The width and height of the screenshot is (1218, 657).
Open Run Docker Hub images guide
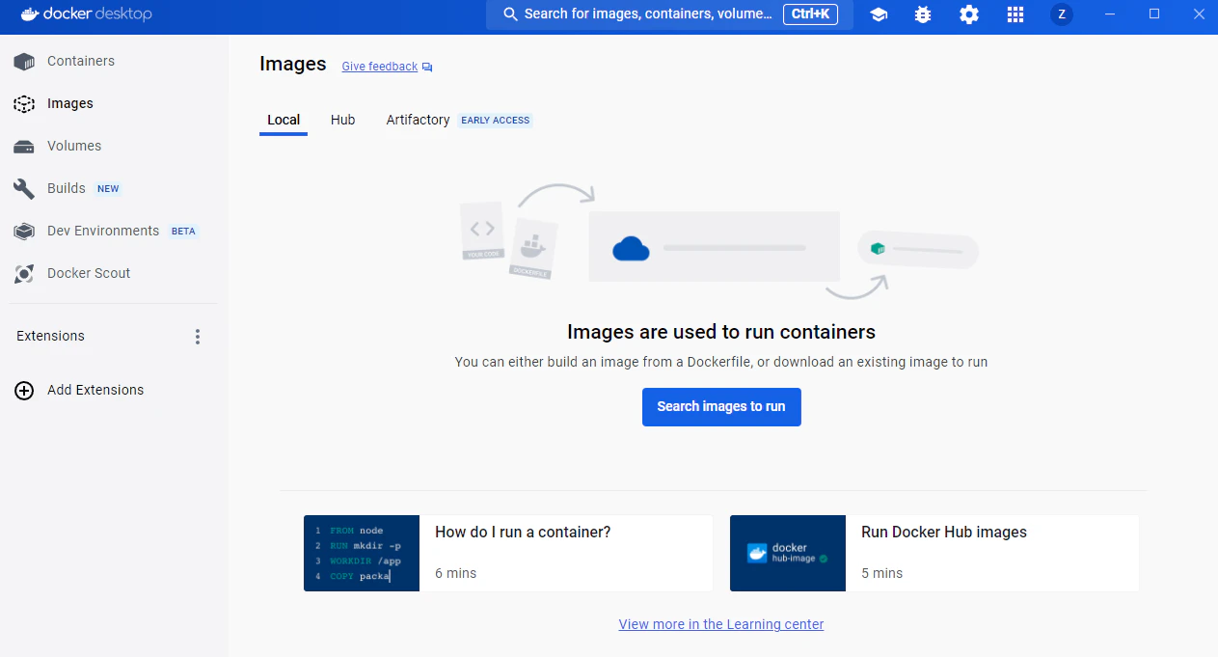944,532
